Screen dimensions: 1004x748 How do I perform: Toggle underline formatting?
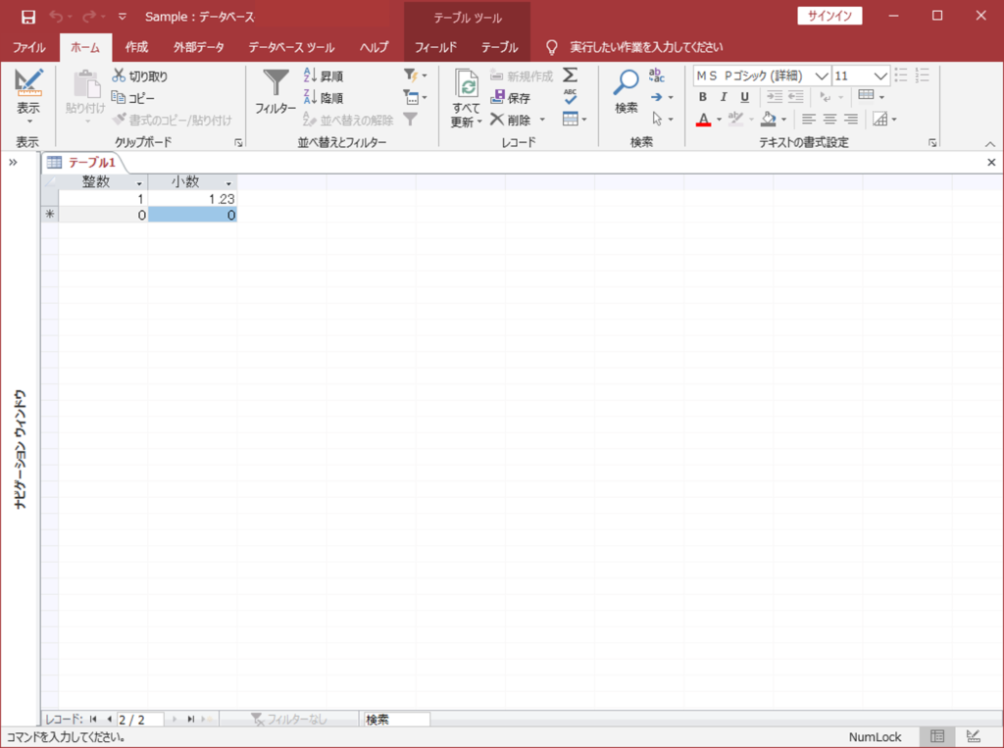(744, 97)
